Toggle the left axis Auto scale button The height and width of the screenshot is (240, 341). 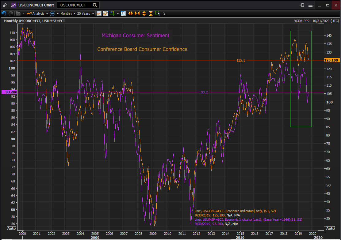(11, 228)
